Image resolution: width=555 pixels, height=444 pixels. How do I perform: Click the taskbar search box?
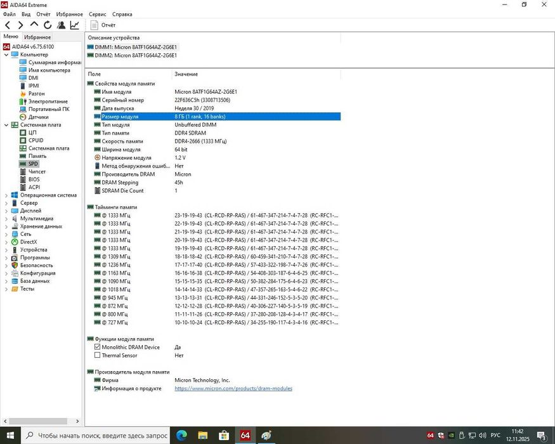click(x=96, y=435)
